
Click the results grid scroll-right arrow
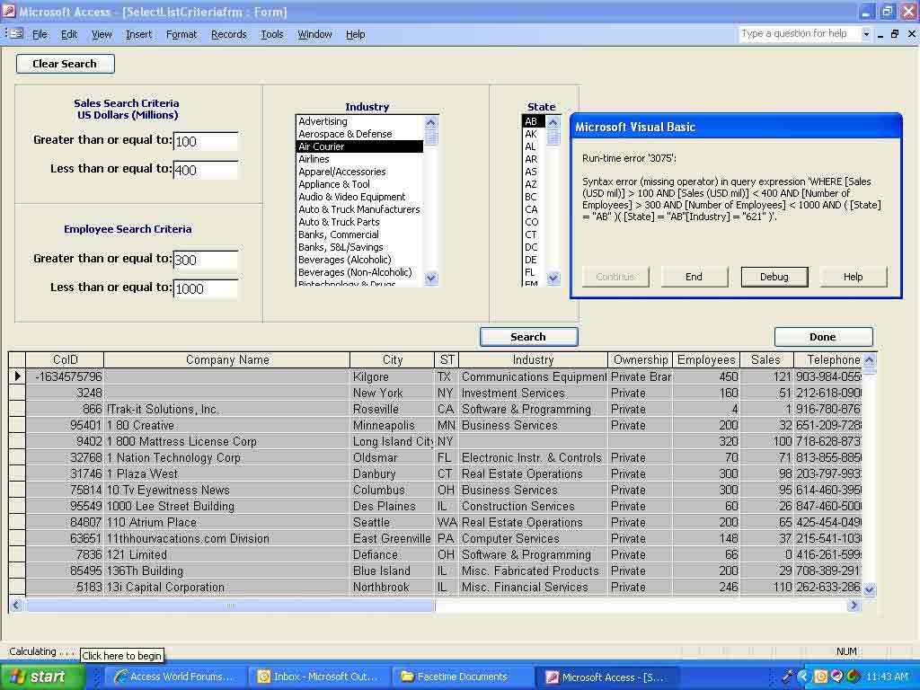pyautogui.click(x=854, y=605)
